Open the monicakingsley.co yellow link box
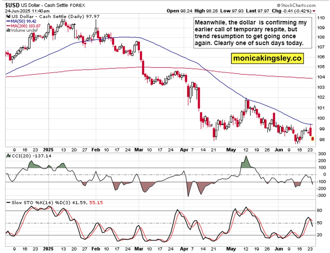The height and width of the screenshot is (253, 330). click(x=267, y=58)
